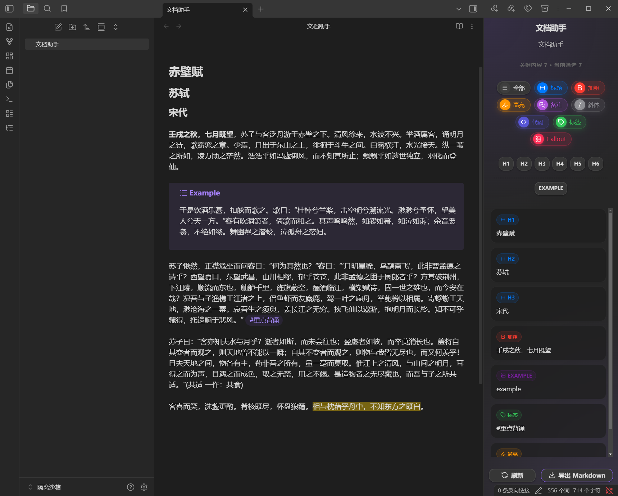618x496 pixels.
Task: Collapse all items with expand icon
Action: 115,27
